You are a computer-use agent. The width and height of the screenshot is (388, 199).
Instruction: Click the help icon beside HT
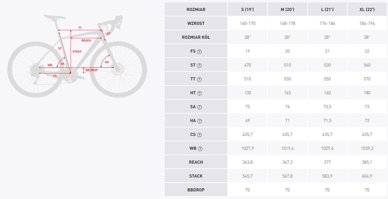point(199,93)
